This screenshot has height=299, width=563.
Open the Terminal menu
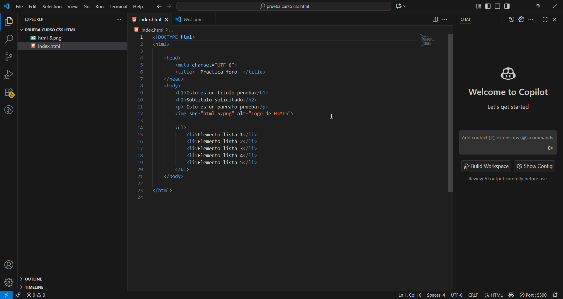coord(118,6)
